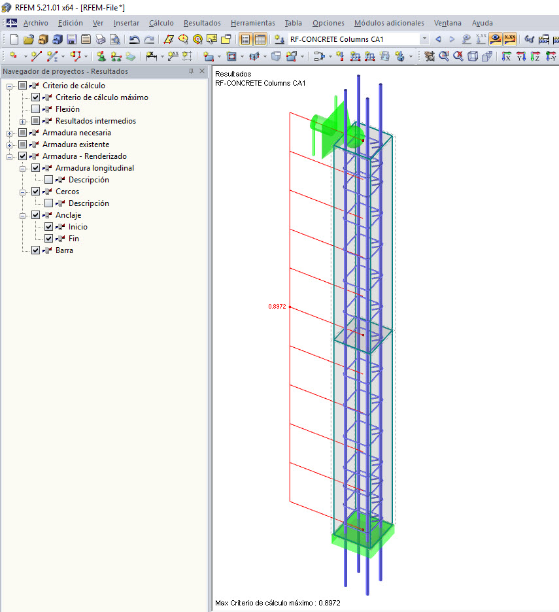This screenshot has width=559, height=612.
Task: Open the Módulos adicionales menu
Action: click(389, 23)
